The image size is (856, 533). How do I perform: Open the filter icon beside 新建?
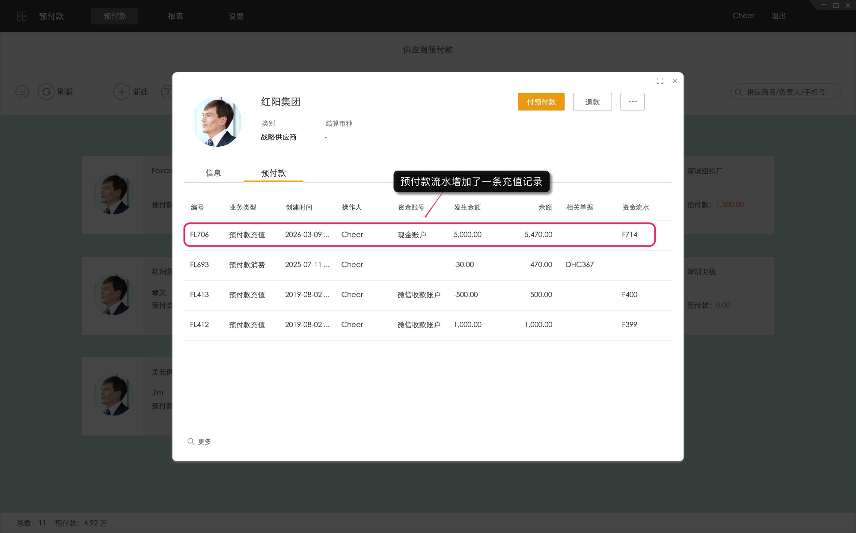[x=167, y=92]
